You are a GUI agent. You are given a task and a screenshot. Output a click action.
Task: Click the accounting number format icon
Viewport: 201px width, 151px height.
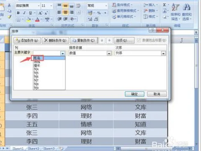(90, 13)
